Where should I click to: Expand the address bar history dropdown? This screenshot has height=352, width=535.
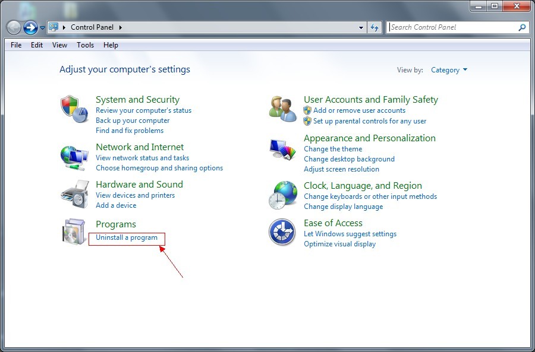click(x=361, y=27)
